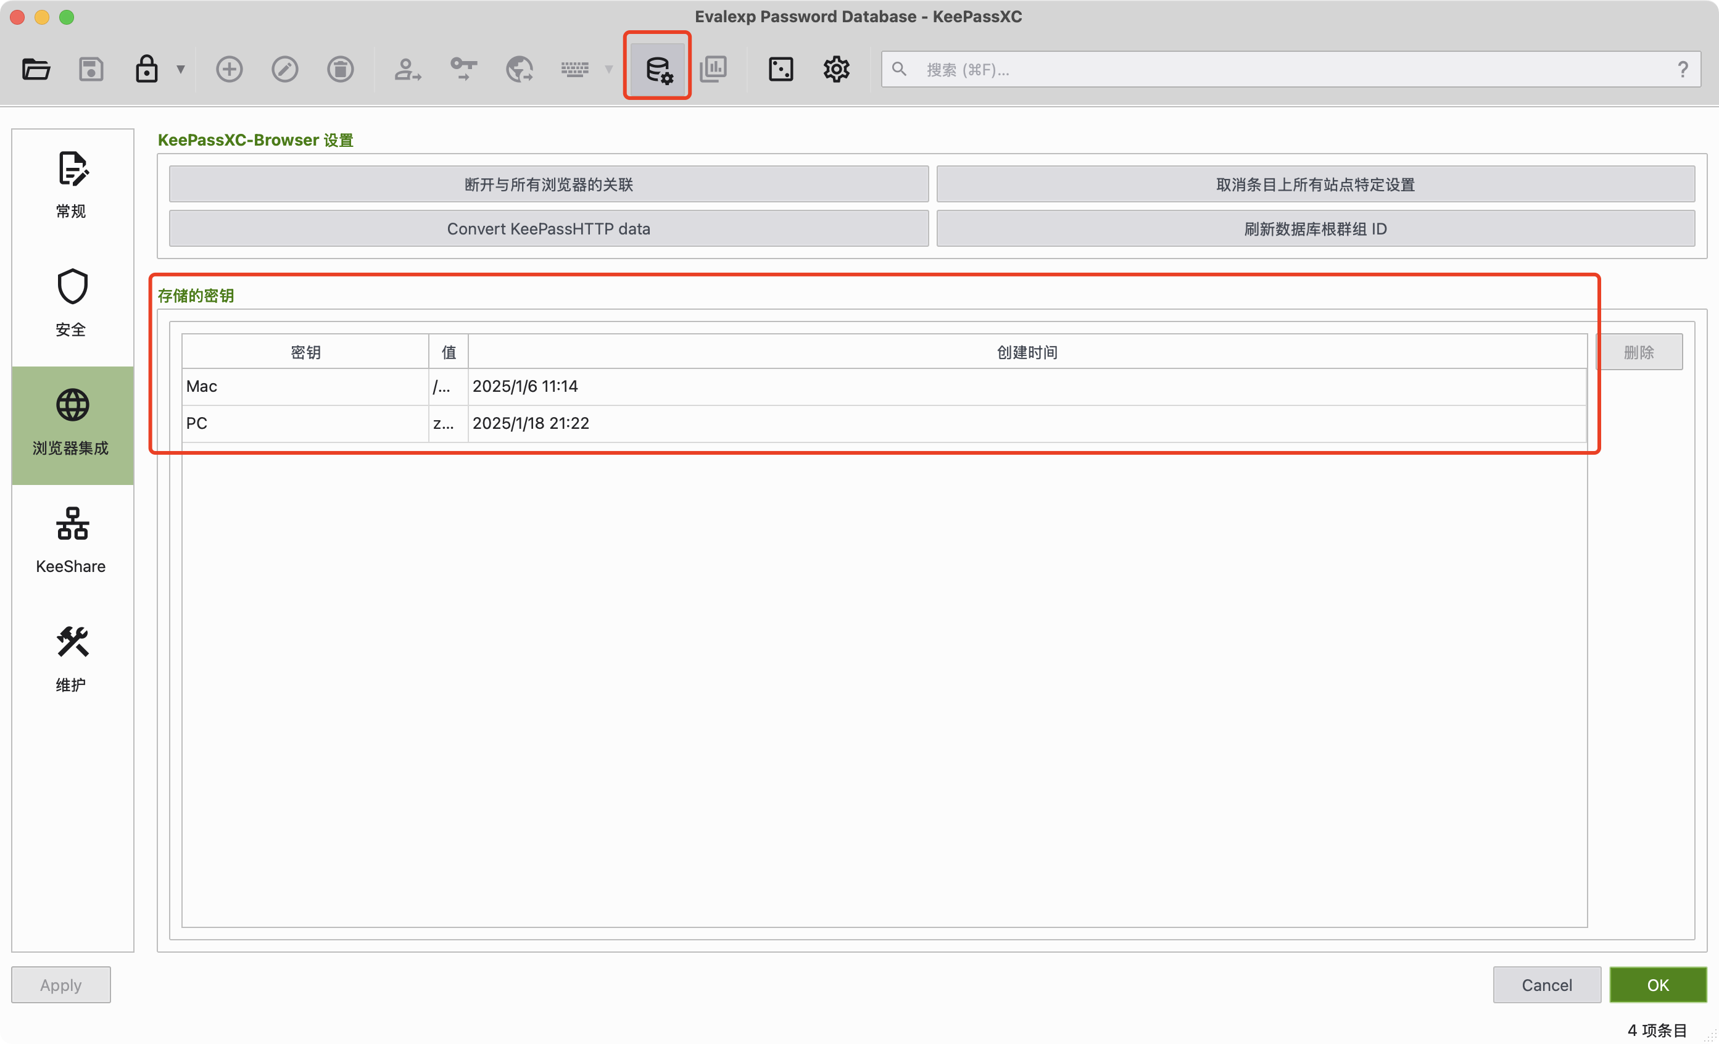Click the Copy Username icon
The width and height of the screenshot is (1719, 1044).
click(407, 69)
